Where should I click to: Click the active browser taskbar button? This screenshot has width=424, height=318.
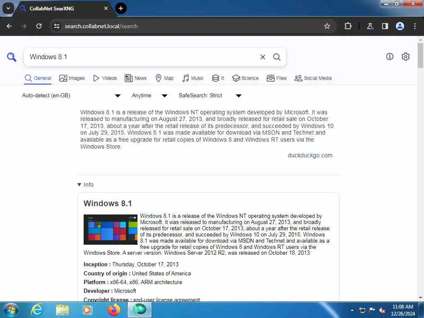pyautogui.click(x=140, y=310)
